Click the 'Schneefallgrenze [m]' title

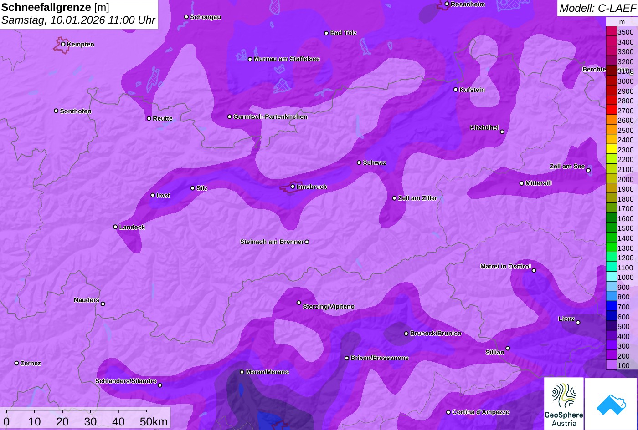55,7
